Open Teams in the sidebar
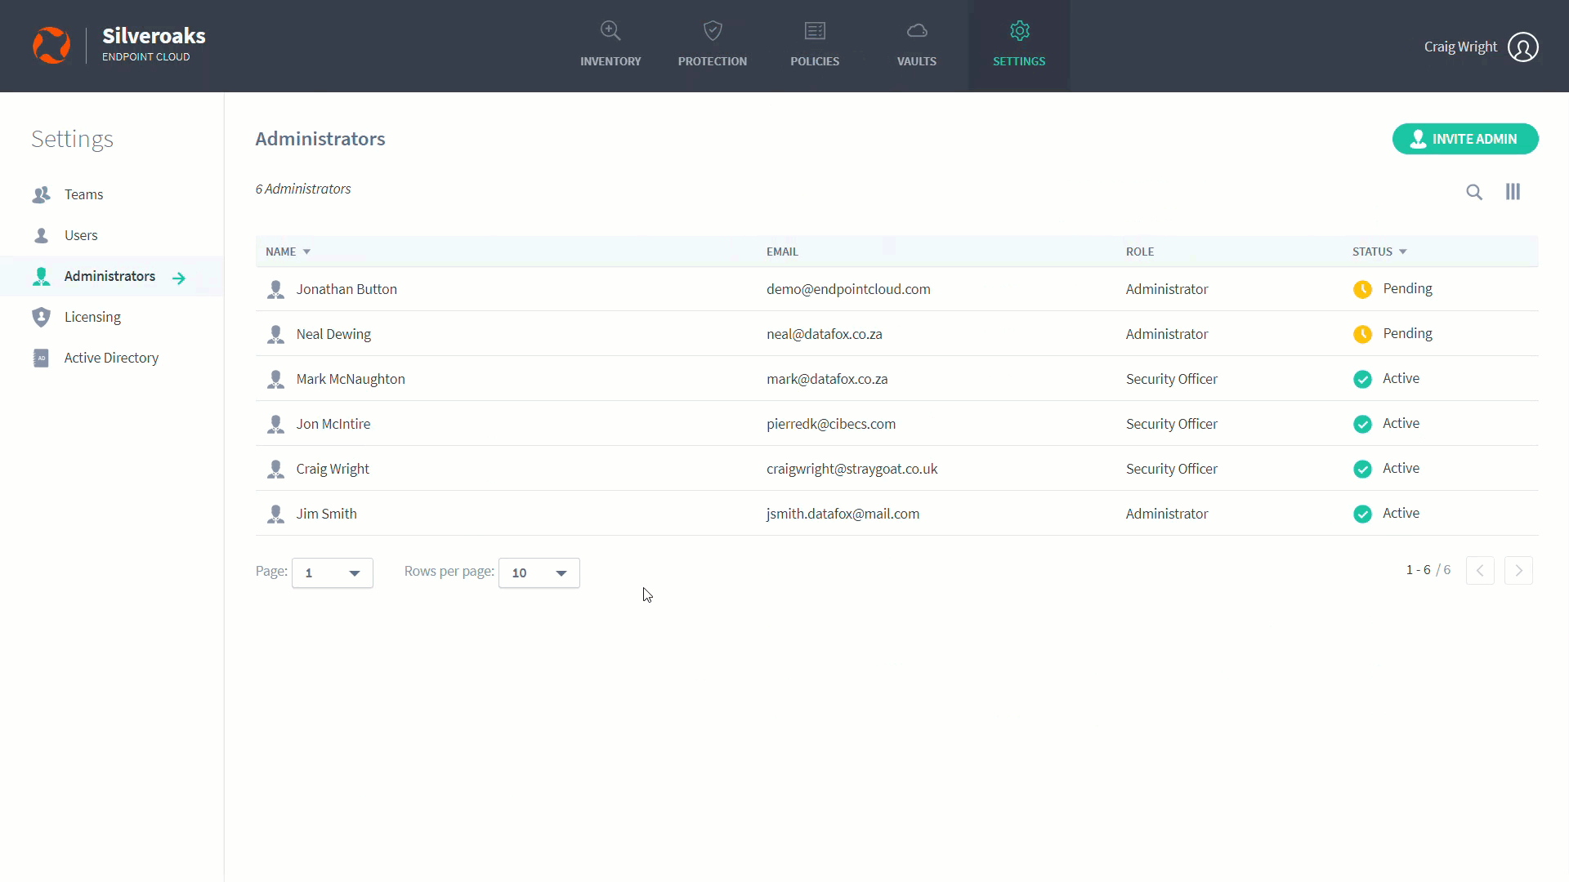The image size is (1569, 882). pyautogui.click(x=83, y=194)
